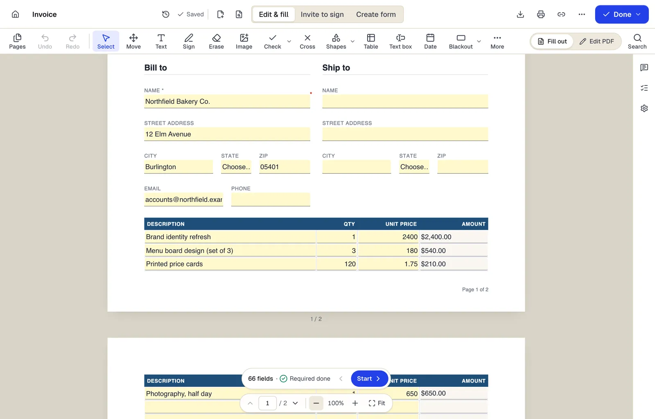Download the invoice document
655x419 pixels.
tap(520, 14)
